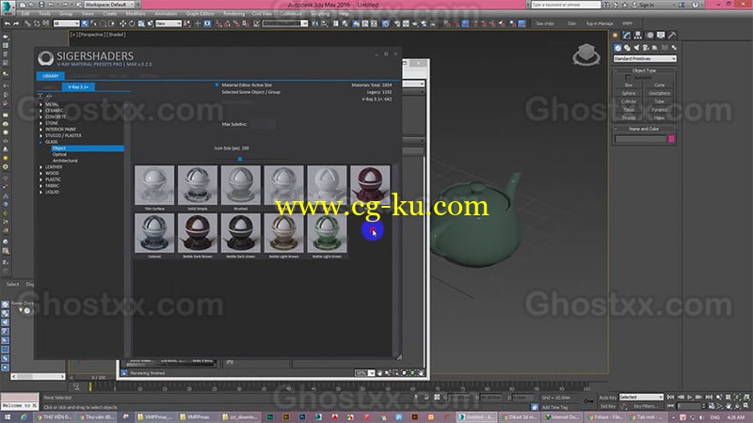
Task: Expand the STONE category
Action: pos(40,123)
